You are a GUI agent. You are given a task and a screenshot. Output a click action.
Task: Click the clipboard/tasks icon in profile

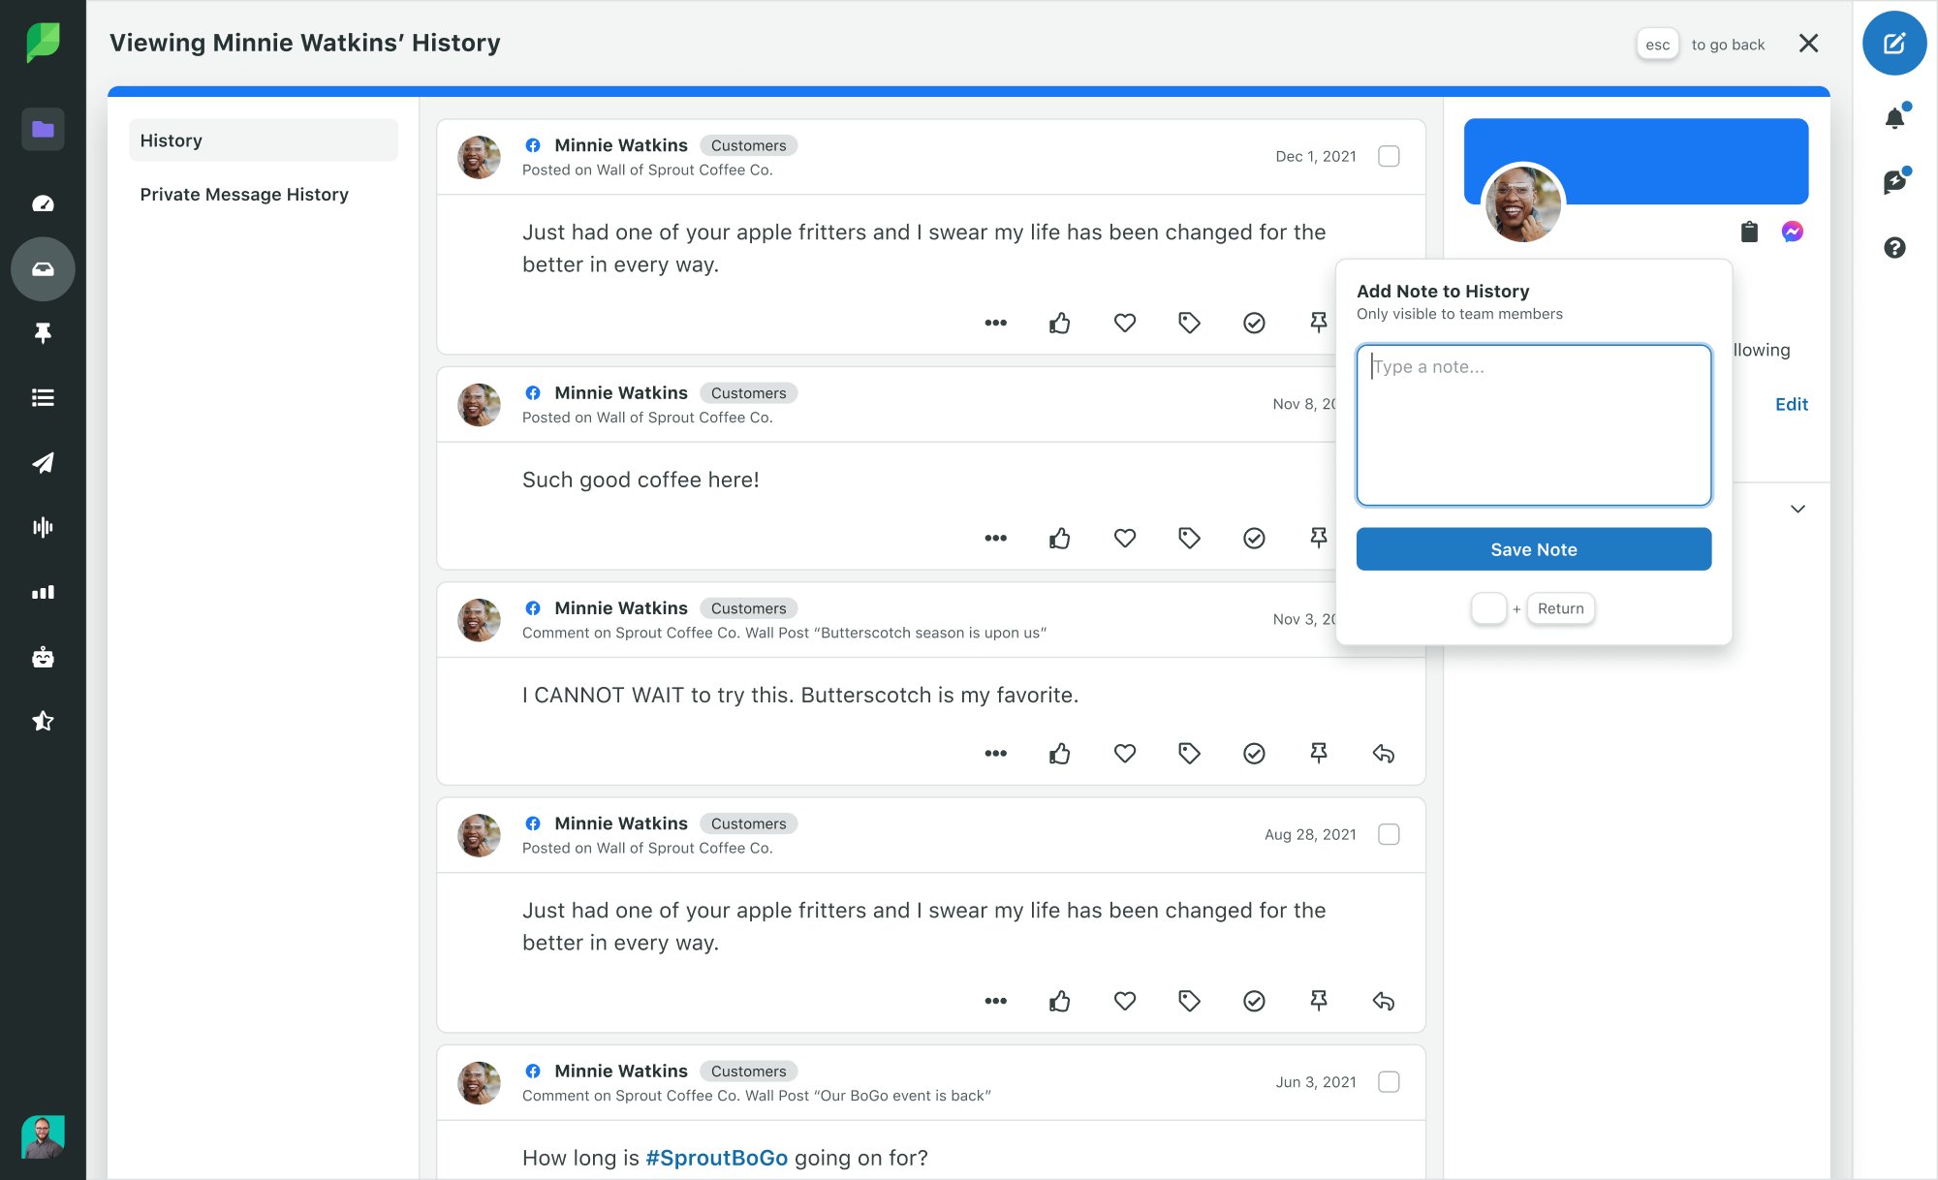point(1750,231)
